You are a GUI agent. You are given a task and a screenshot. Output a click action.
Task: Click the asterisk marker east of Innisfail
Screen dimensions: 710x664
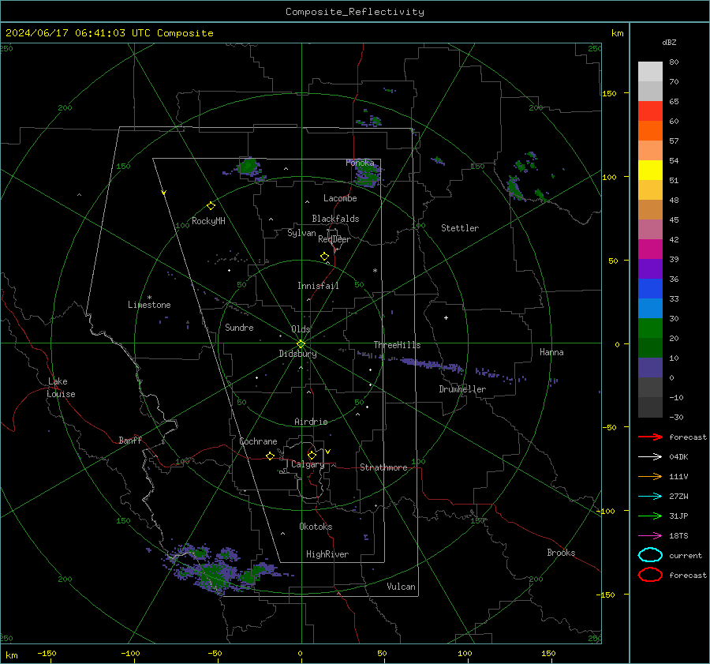pyautogui.click(x=375, y=271)
